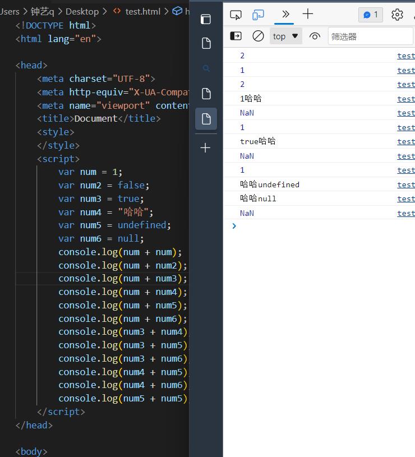Place cursor on the var num6 = null line
Image resolution: width=415 pixels, height=457 pixels.
coord(101,239)
